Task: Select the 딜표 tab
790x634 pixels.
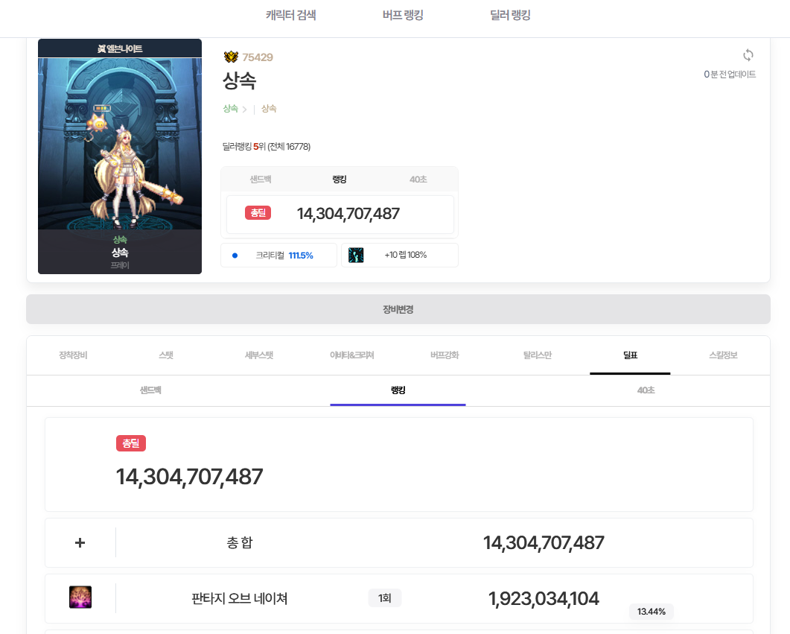Action: pos(630,355)
